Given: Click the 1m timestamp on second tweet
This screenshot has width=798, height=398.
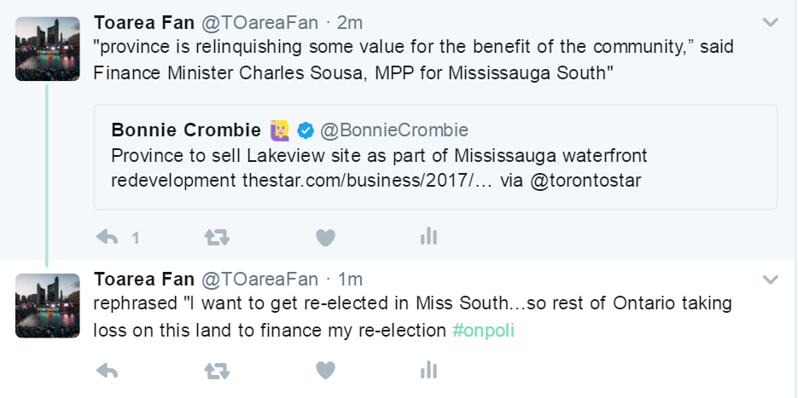Looking at the screenshot, I should click(349, 280).
